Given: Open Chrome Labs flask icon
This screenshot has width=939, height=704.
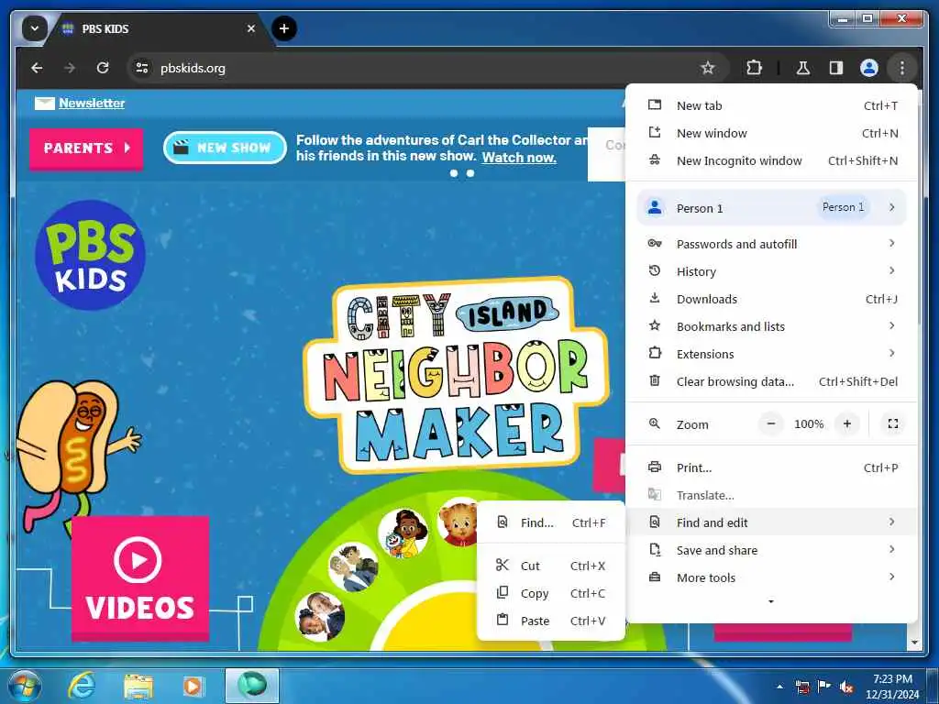Looking at the screenshot, I should pyautogui.click(x=803, y=68).
